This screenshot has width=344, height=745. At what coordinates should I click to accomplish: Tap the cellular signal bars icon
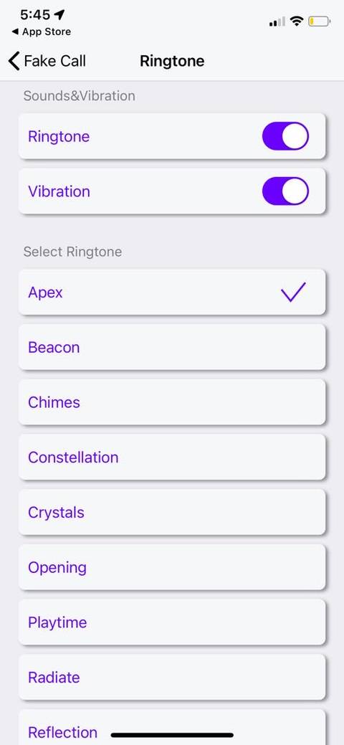pos(277,22)
